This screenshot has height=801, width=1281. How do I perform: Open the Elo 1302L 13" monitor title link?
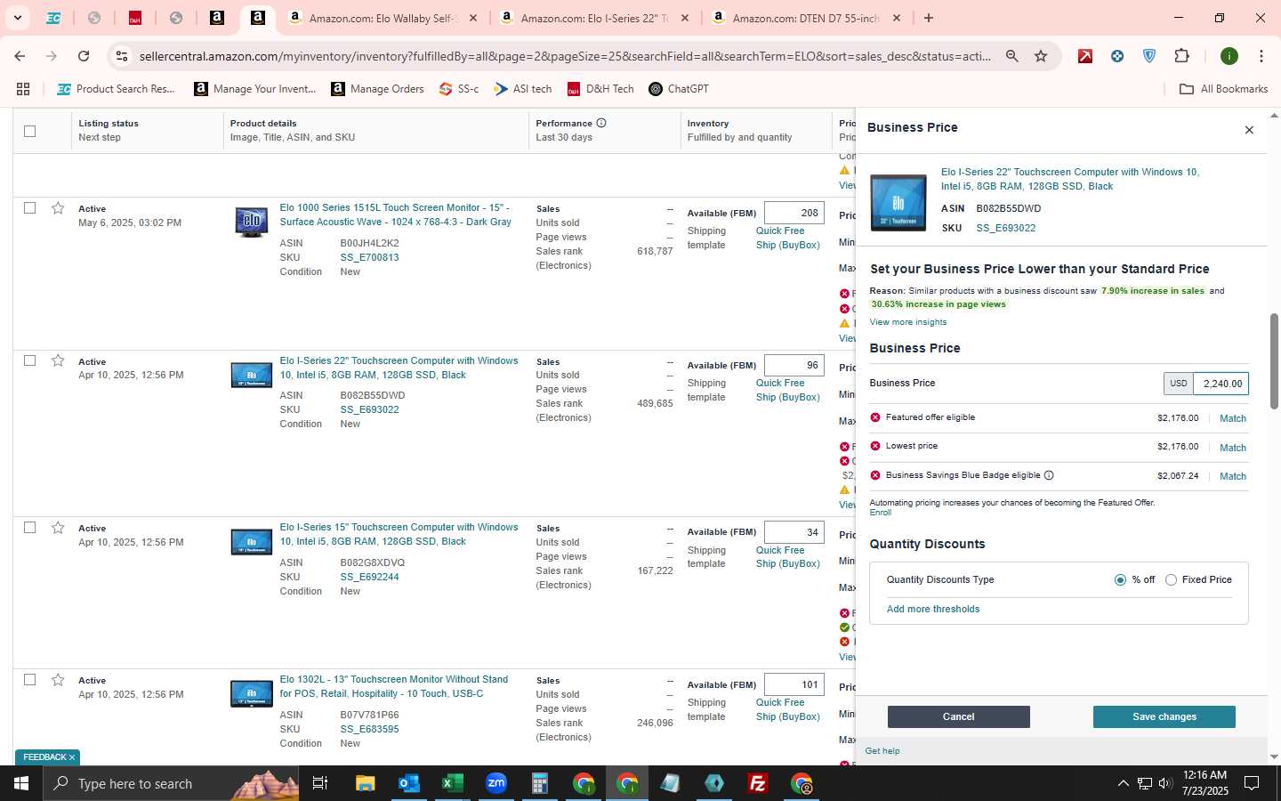click(393, 686)
